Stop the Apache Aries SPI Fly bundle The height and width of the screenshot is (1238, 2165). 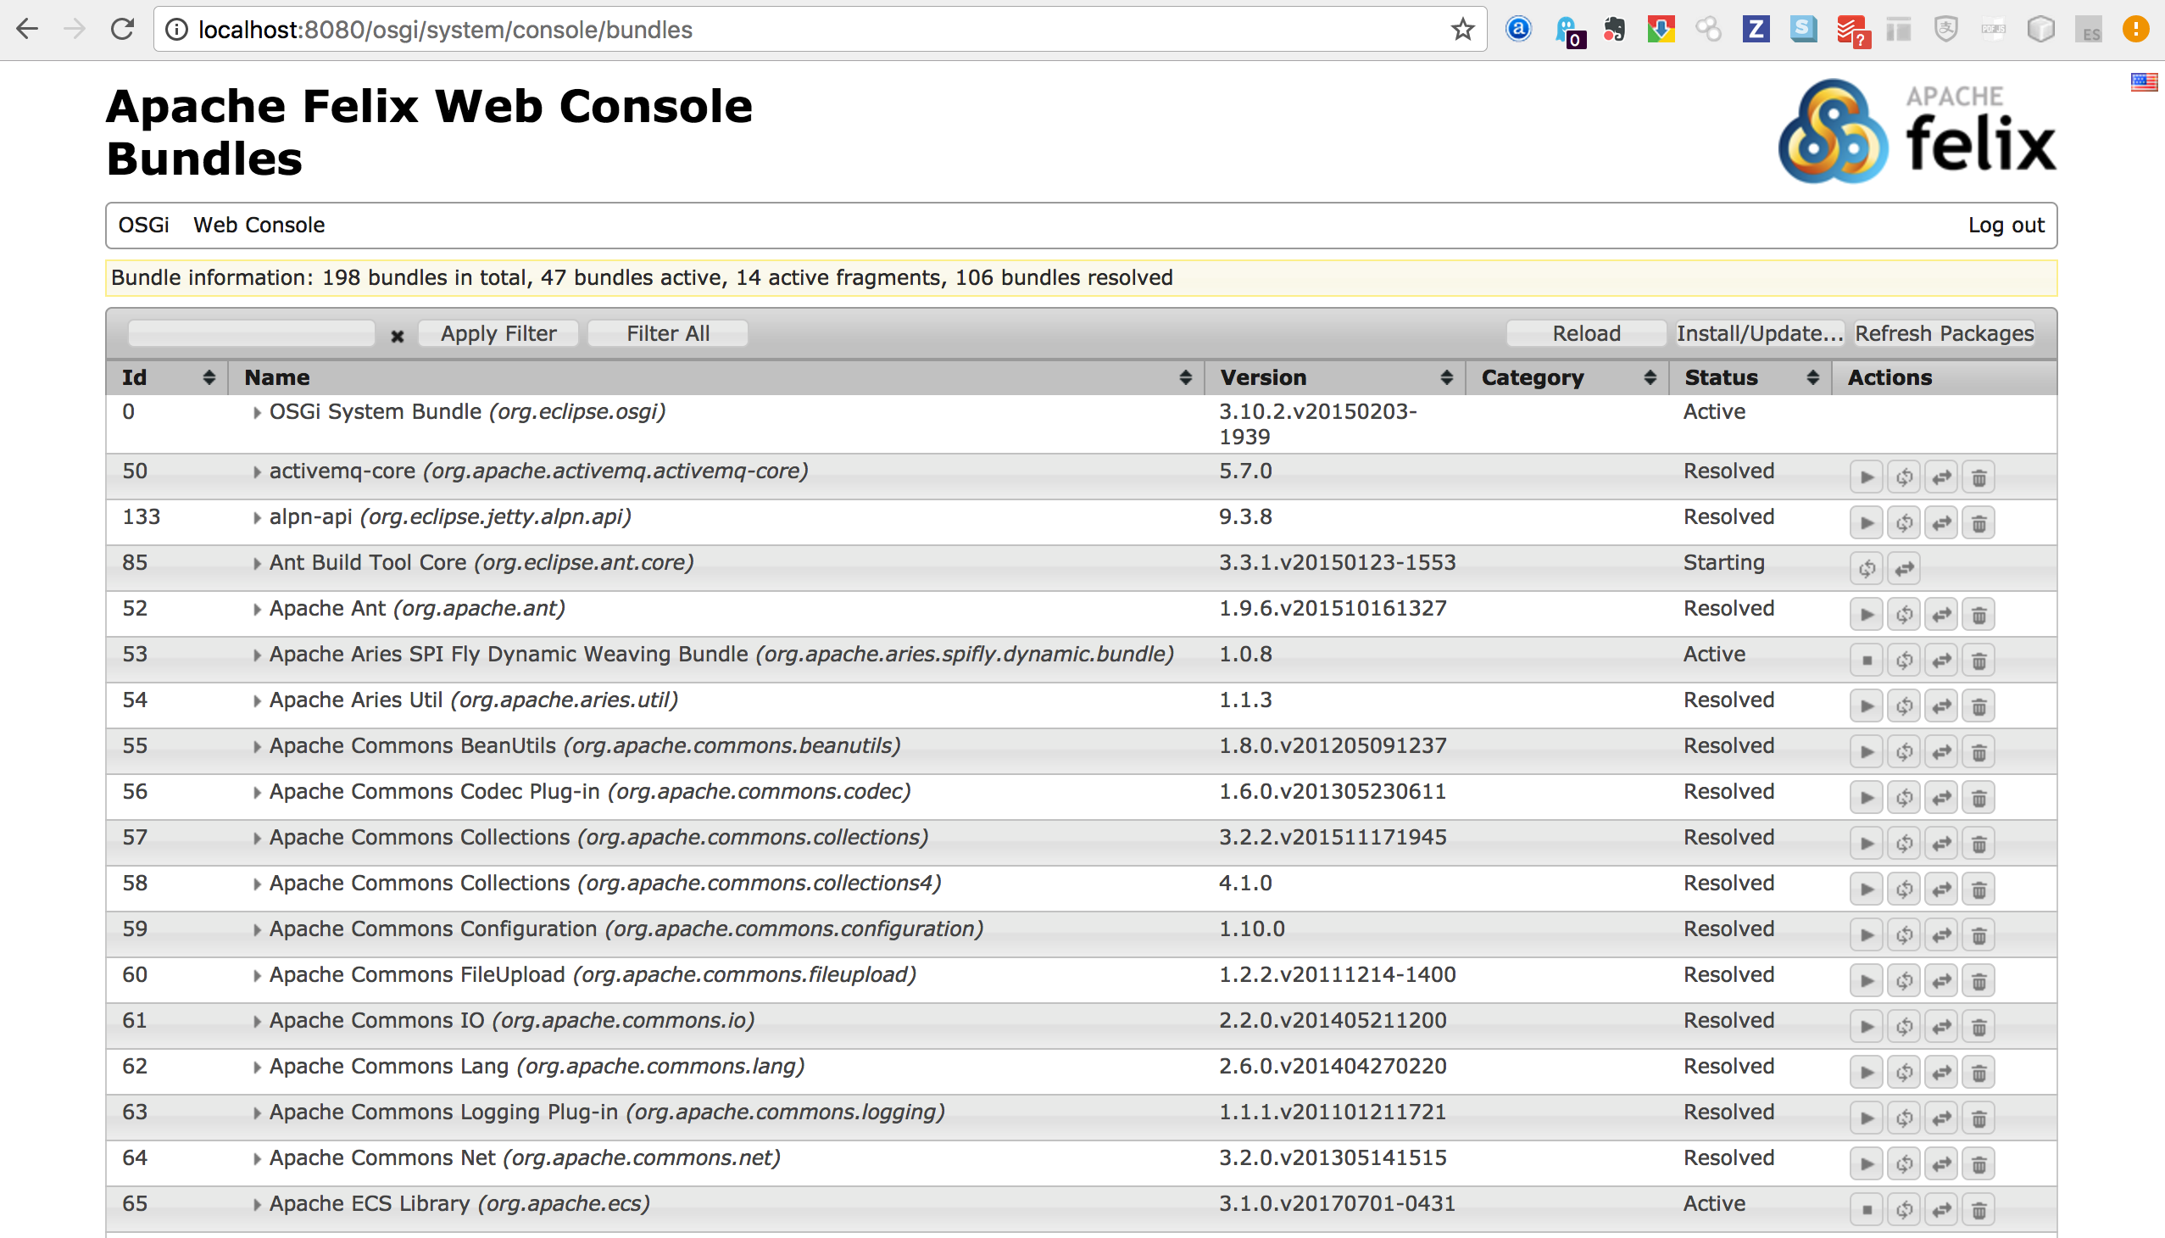click(1866, 661)
